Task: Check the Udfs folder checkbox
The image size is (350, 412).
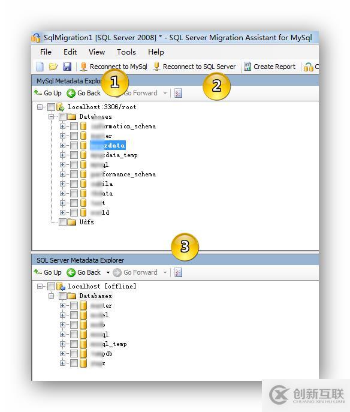Action: (x=62, y=222)
